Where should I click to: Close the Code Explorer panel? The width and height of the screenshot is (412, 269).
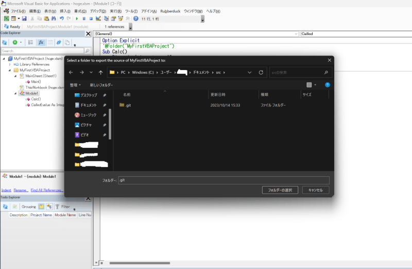pos(88,33)
